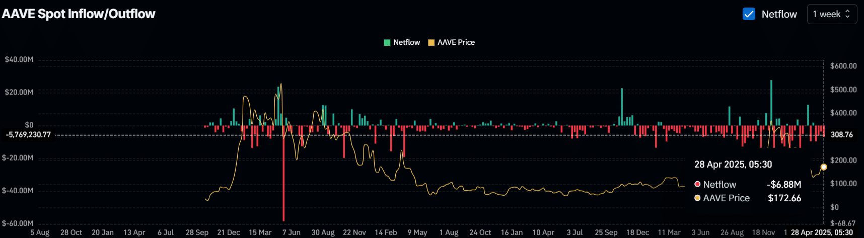Click the 16 Jan date label

pyautogui.click(x=512, y=232)
